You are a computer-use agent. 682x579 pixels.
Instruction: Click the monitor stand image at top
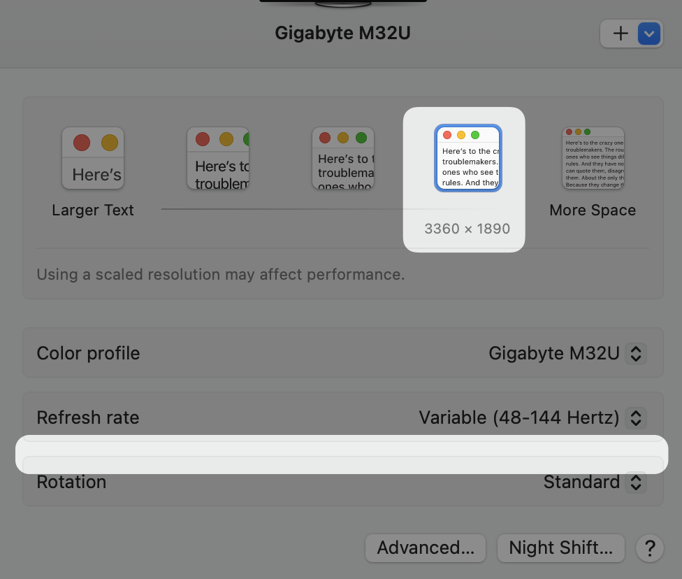pos(342,3)
